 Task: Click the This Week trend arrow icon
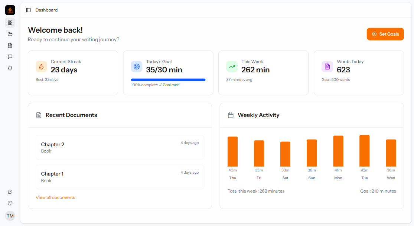click(x=232, y=66)
